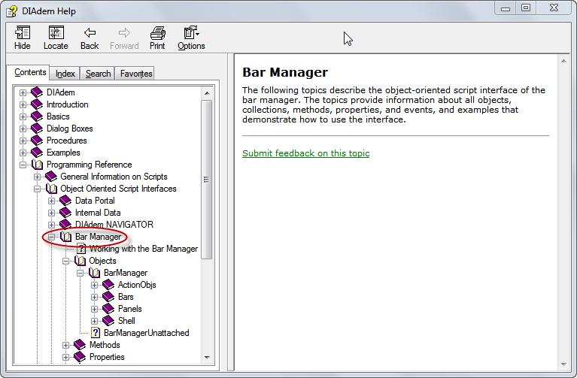Screen dimensions: 577x378
Task: Click tree scrollbar up arrow
Action: pos(207,93)
